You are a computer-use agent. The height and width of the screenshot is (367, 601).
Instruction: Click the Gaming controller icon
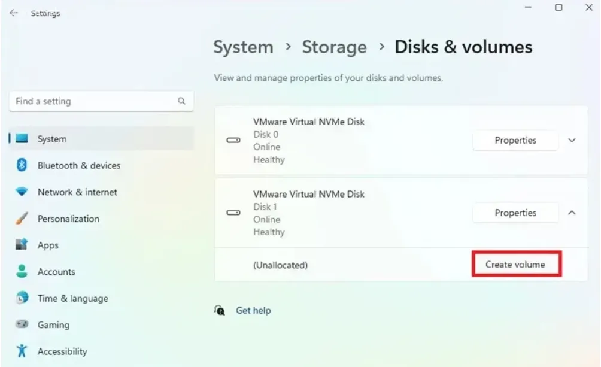tap(22, 324)
